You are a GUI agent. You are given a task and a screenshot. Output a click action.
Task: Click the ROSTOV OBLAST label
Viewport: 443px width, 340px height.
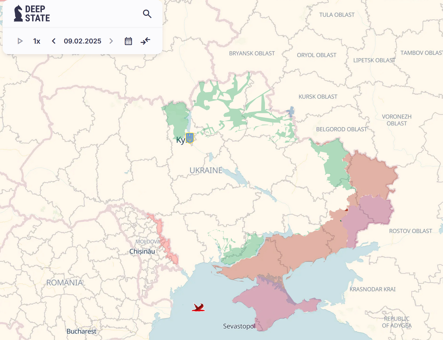[411, 231]
